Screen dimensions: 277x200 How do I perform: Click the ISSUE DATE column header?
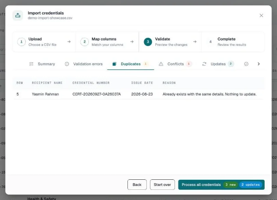pyautogui.click(x=142, y=83)
